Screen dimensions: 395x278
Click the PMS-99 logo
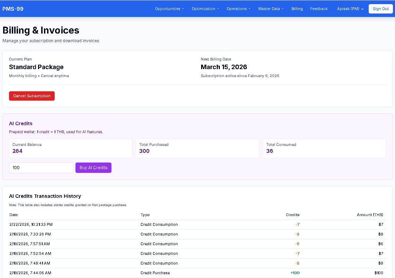[x=13, y=9]
